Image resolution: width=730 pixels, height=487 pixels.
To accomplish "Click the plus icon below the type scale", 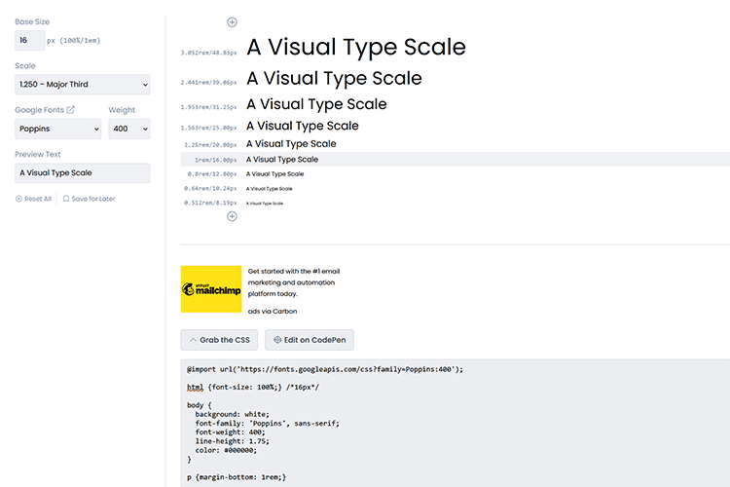I will coord(232,216).
